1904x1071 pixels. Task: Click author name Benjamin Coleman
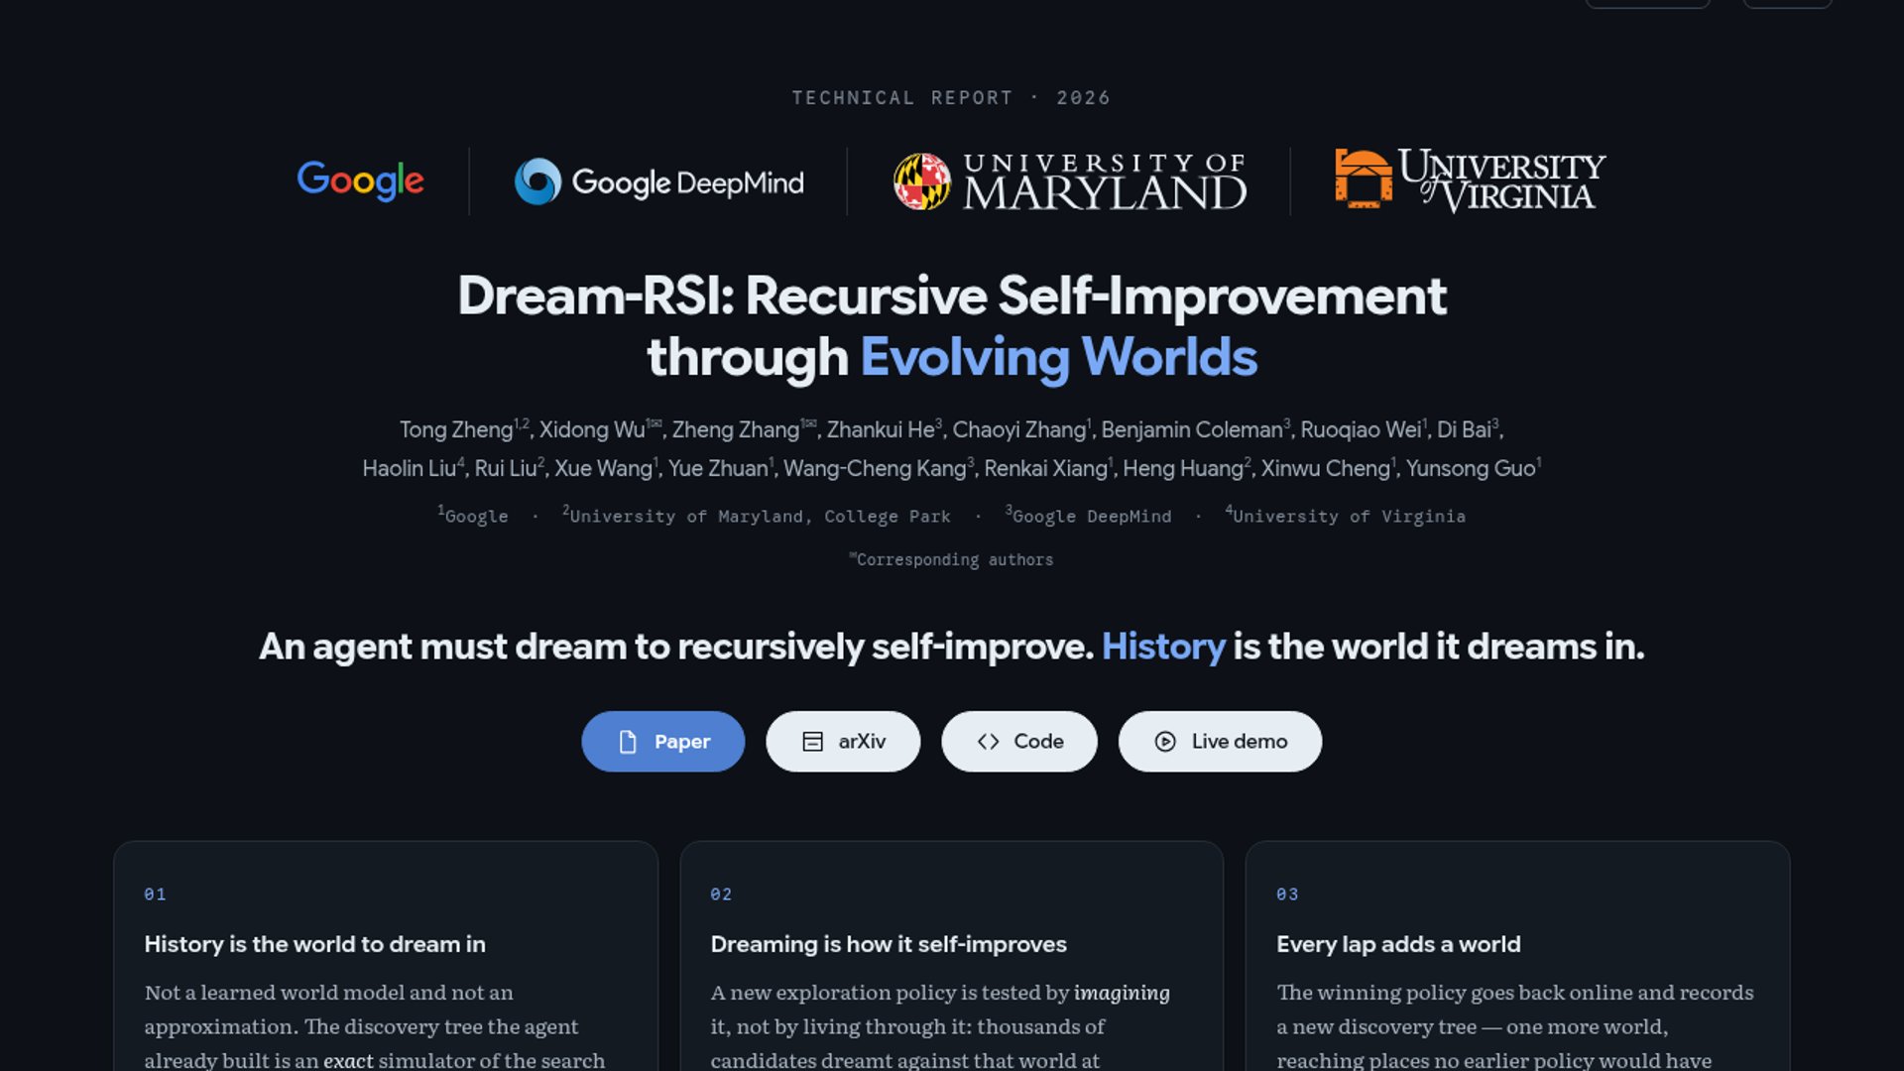click(x=1192, y=430)
